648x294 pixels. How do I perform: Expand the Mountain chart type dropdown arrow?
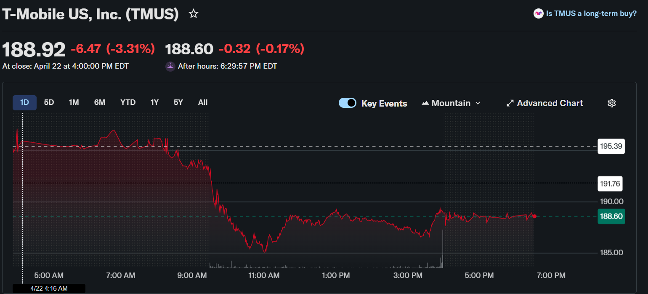[478, 103]
